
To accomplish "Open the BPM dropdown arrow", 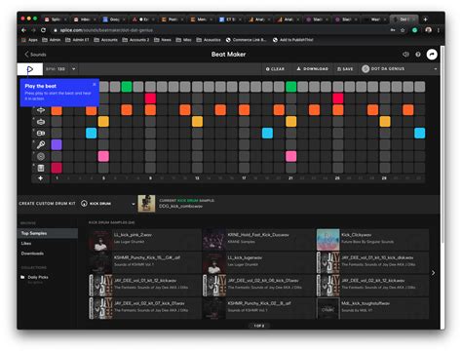I will click(x=74, y=69).
